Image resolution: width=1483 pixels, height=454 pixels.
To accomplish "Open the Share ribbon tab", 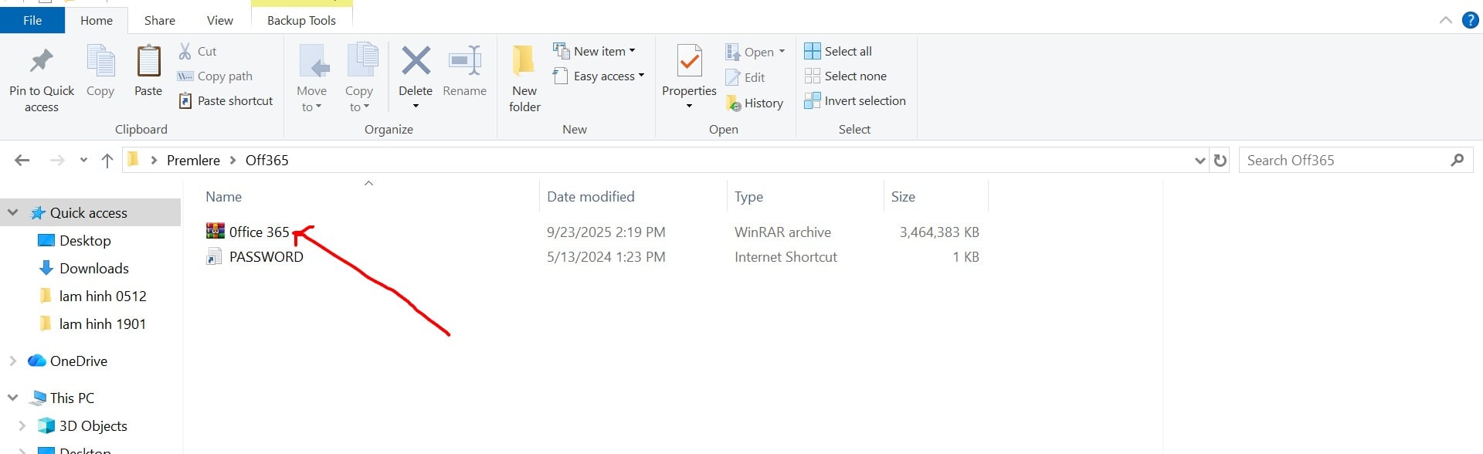I will pos(159,21).
